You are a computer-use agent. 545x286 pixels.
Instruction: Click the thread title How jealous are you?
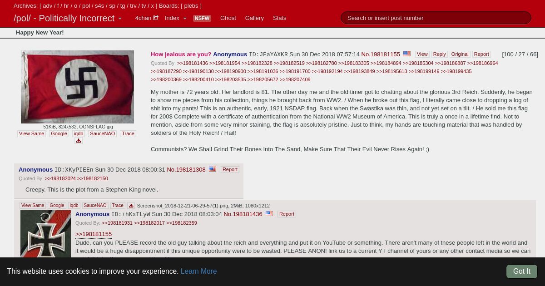point(181,54)
